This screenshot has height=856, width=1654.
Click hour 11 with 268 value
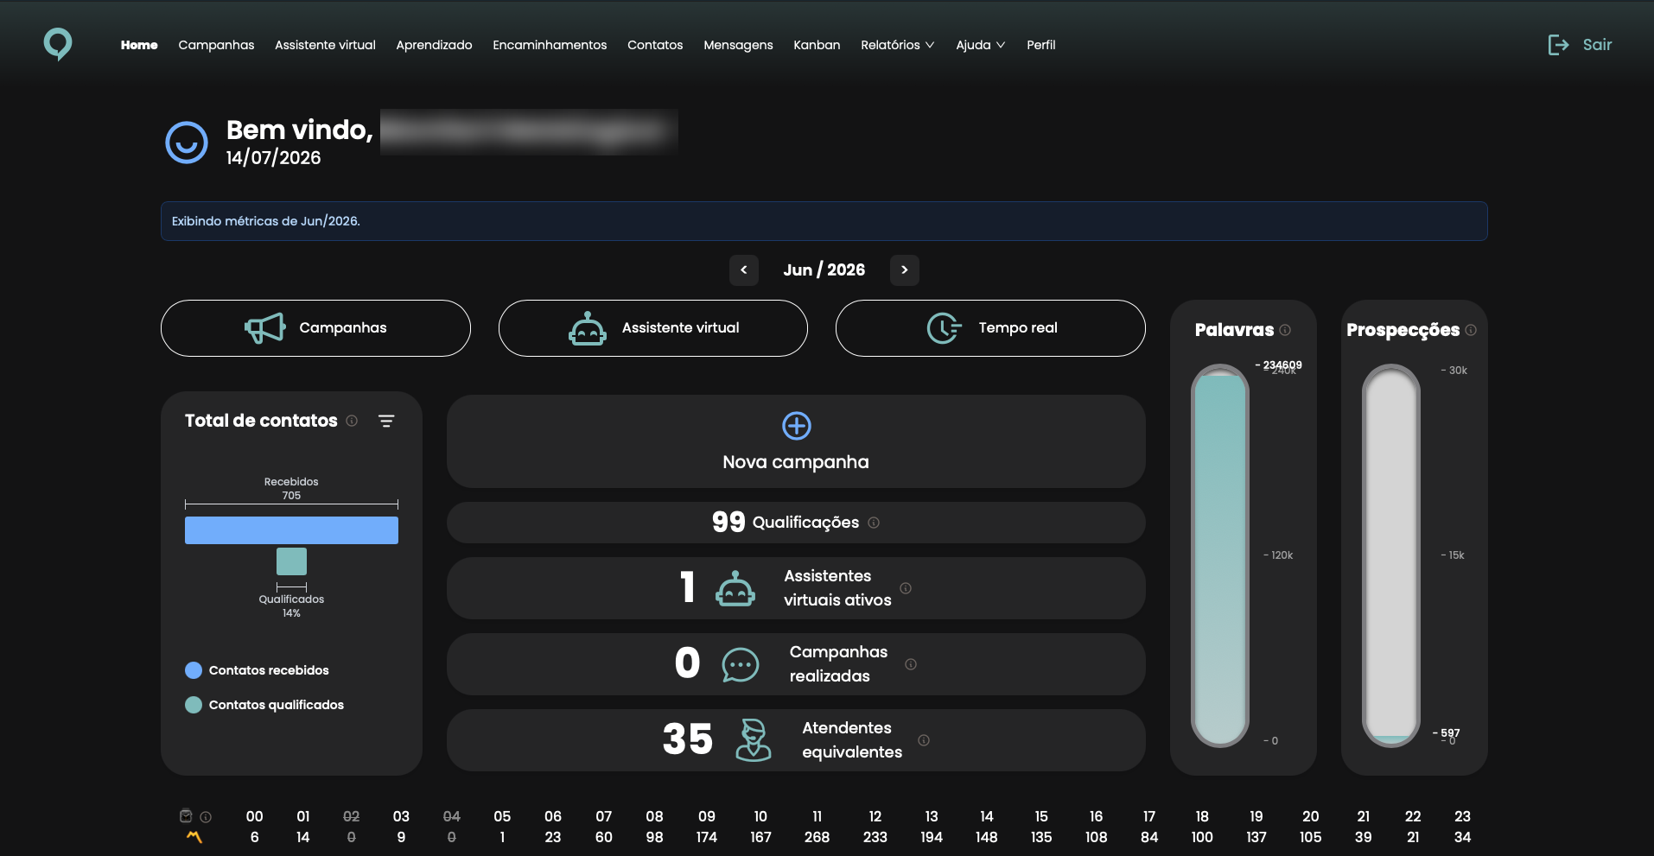(x=817, y=827)
